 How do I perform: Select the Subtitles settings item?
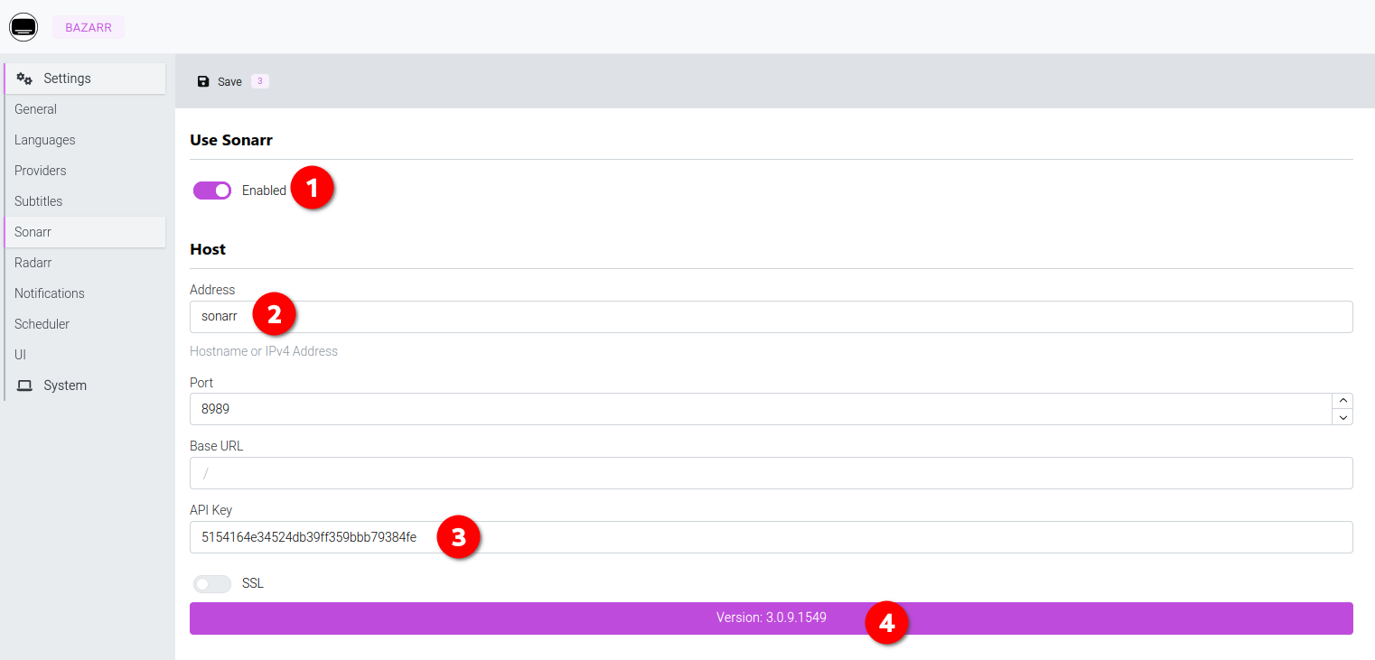tap(85, 201)
